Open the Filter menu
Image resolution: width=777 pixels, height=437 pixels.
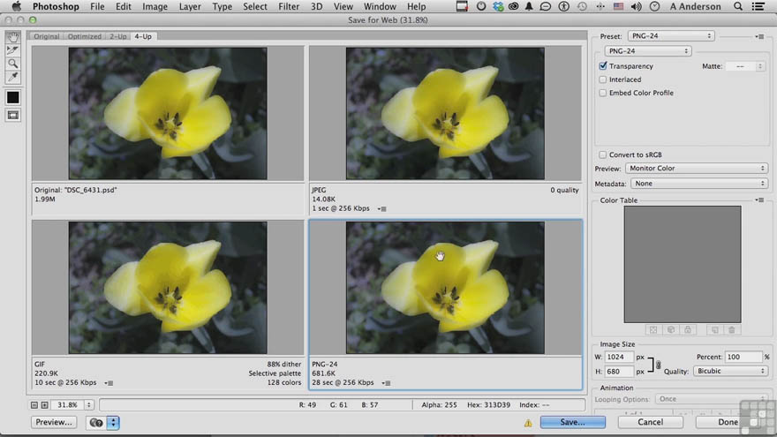[x=289, y=6]
